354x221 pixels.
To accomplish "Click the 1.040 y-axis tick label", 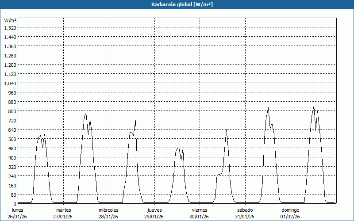I will (10, 83).
